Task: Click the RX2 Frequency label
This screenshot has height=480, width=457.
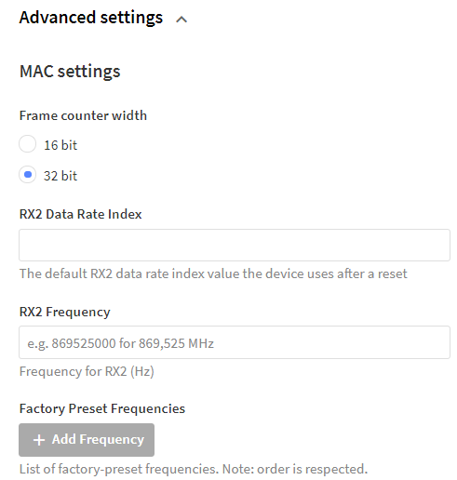Action: tap(65, 312)
